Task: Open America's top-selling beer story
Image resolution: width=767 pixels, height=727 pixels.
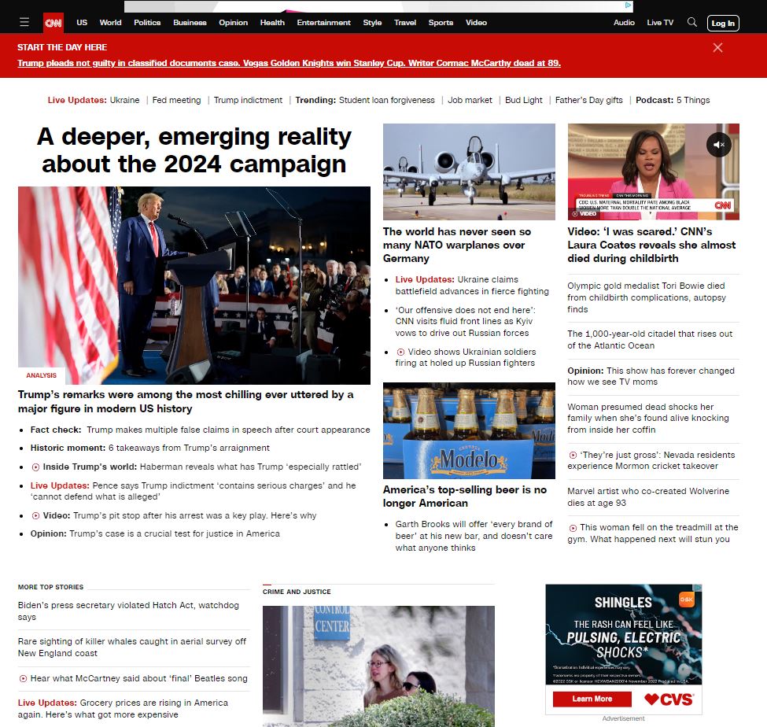Action: click(465, 496)
